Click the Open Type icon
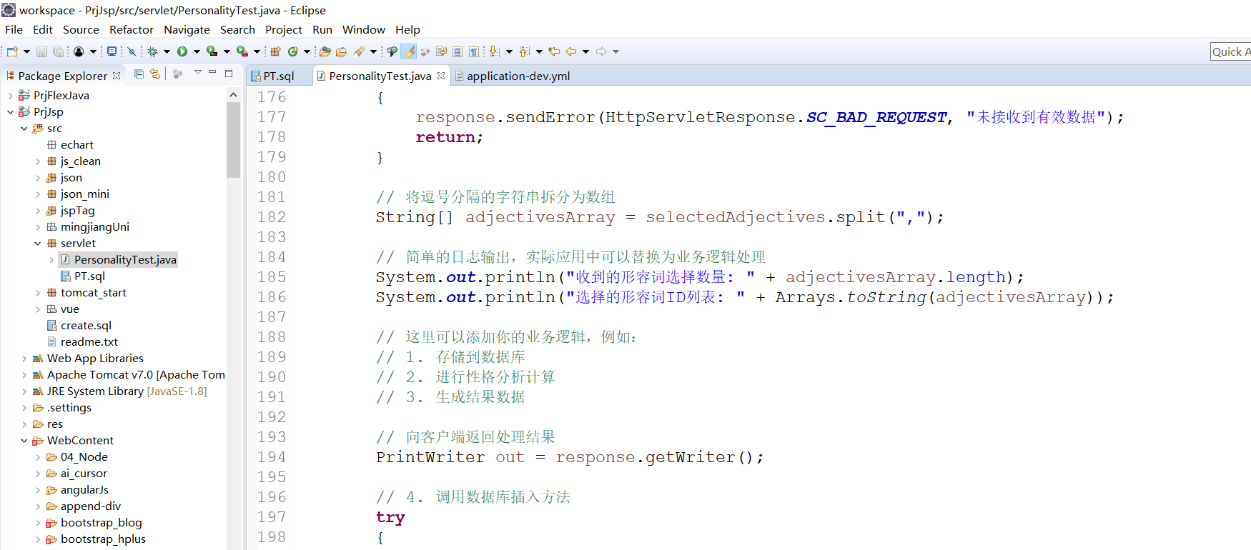The height and width of the screenshot is (550, 1251). point(325,51)
